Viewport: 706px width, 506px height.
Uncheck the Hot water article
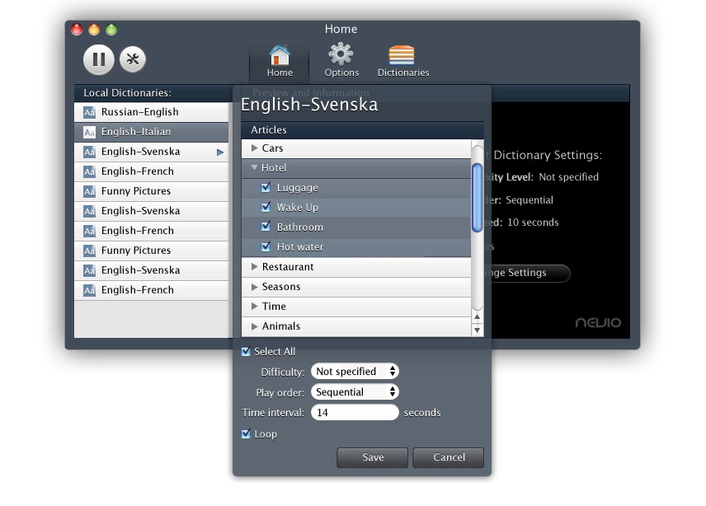266,246
